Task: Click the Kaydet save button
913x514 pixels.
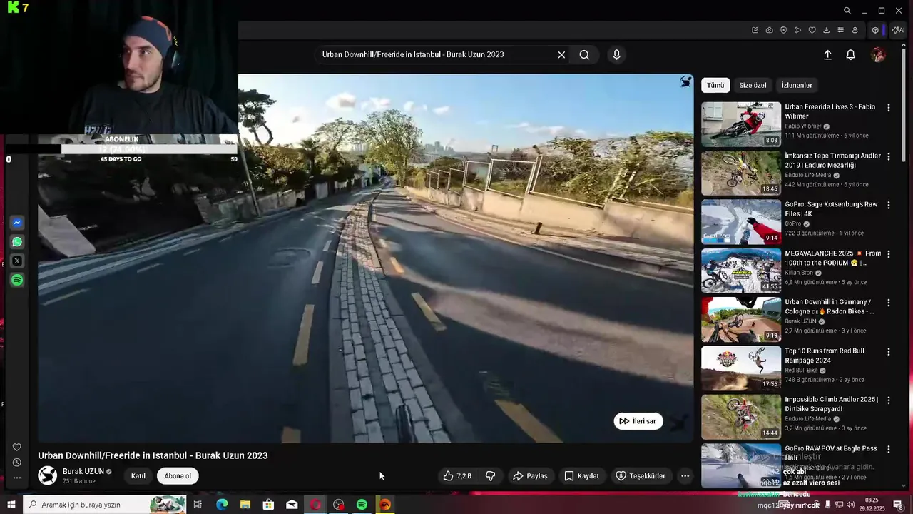Action: [x=581, y=476]
